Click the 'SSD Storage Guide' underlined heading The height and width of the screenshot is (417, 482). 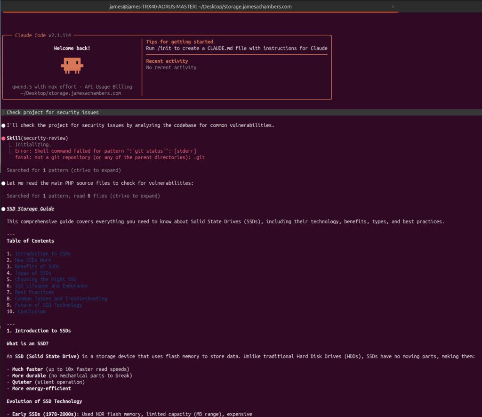click(30, 209)
